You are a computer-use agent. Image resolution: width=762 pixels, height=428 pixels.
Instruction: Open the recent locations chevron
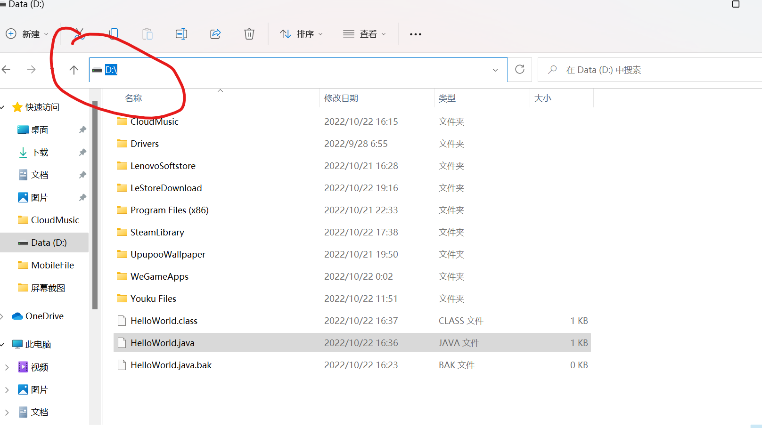(x=52, y=70)
